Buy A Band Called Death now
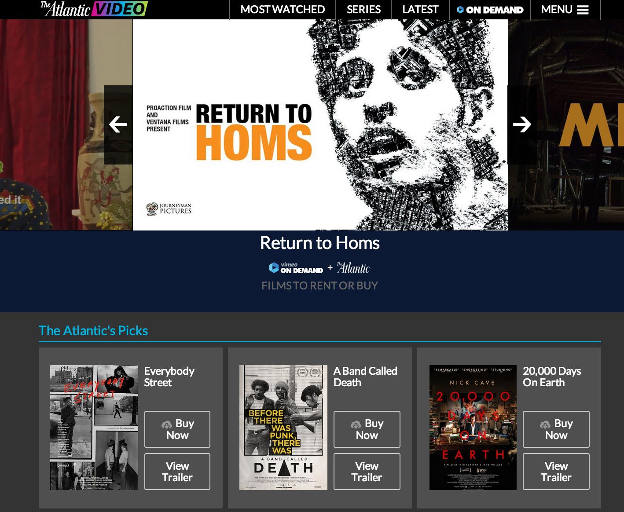This screenshot has height=512, width=624. click(367, 429)
